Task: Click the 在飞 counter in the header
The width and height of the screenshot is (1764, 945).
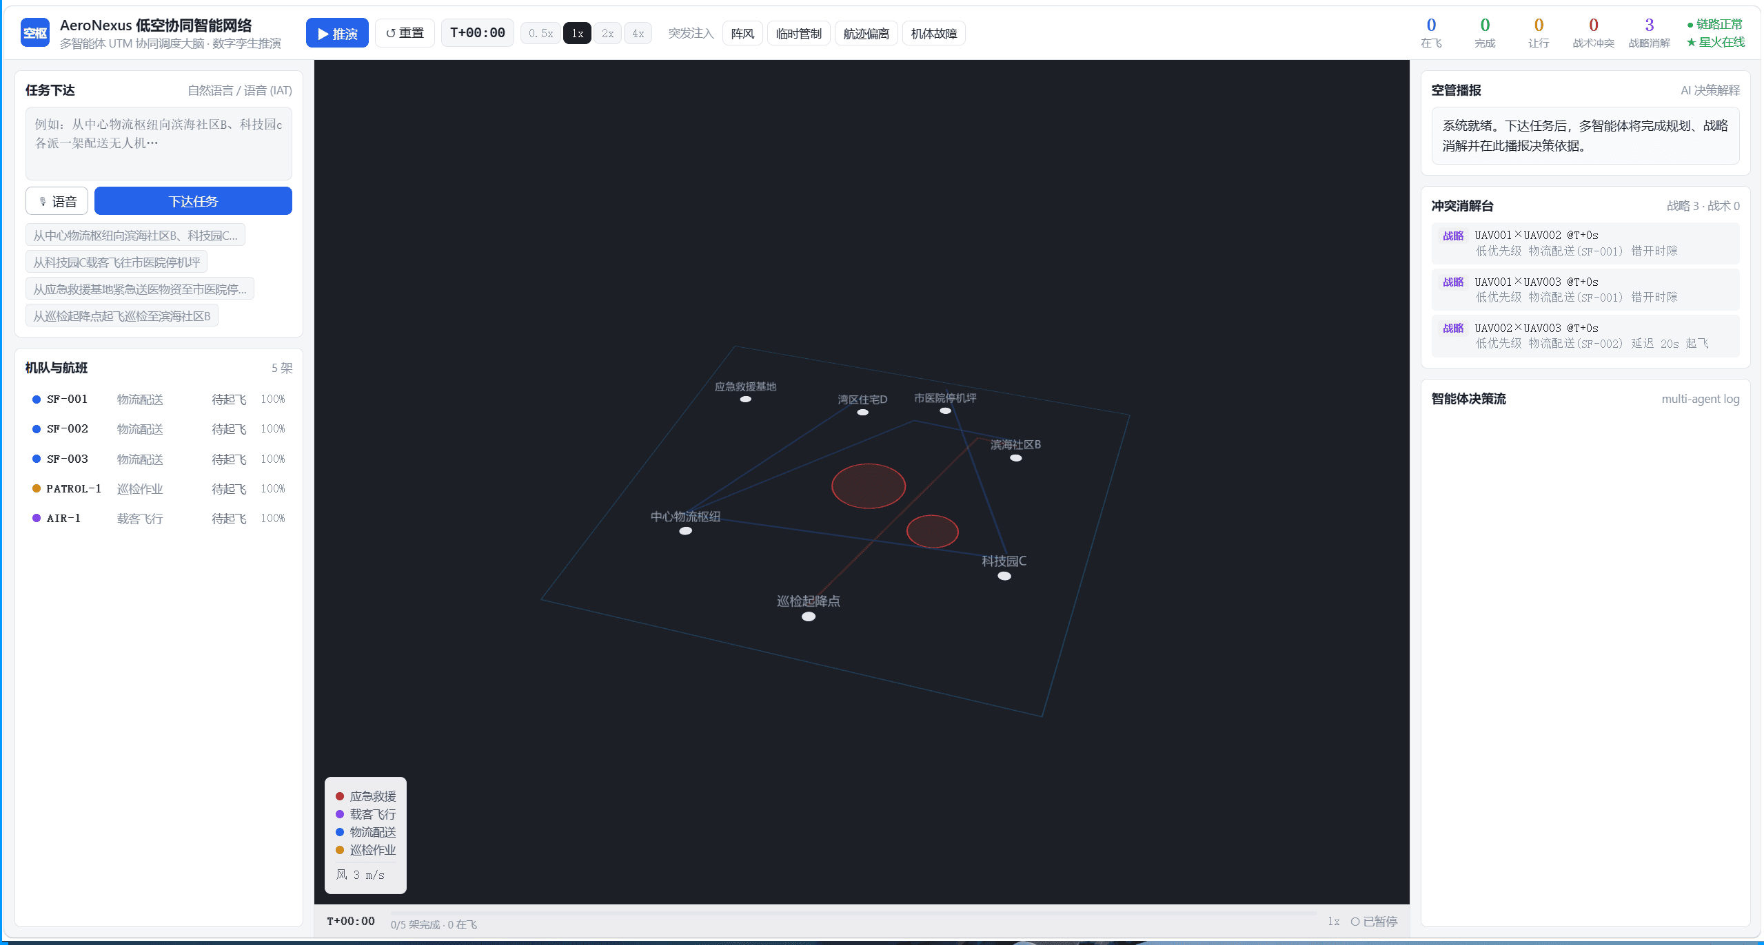Action: [1431, 33]
